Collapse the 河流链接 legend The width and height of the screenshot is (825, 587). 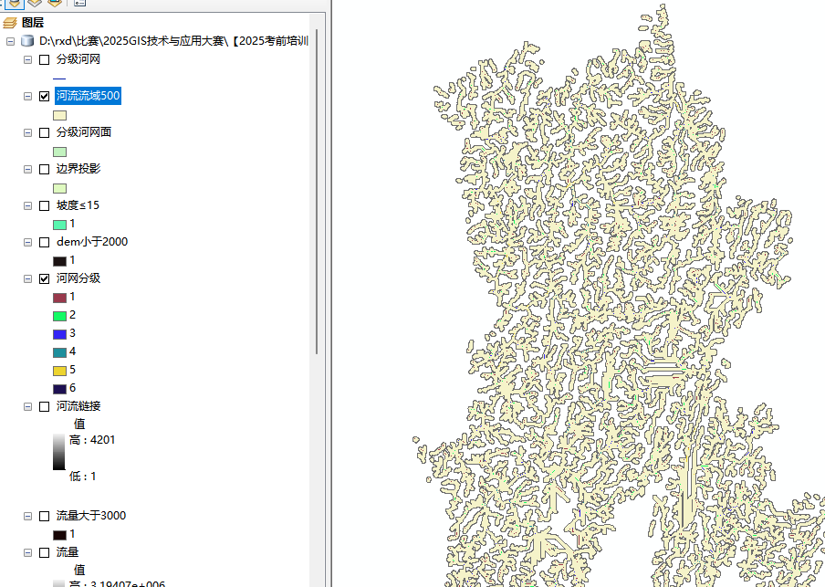28,406
